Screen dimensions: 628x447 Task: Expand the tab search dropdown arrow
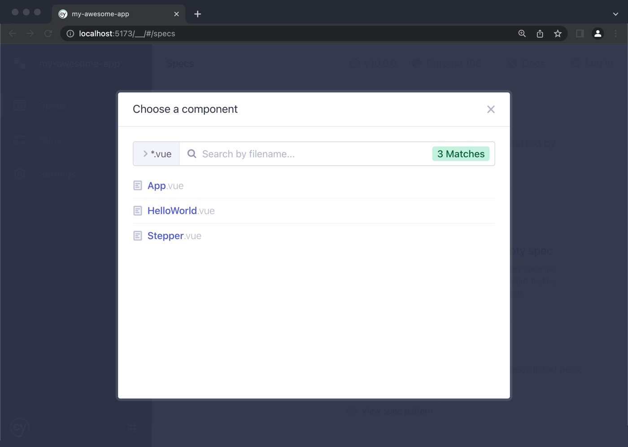pyautogui.click(x=615, y=14)
